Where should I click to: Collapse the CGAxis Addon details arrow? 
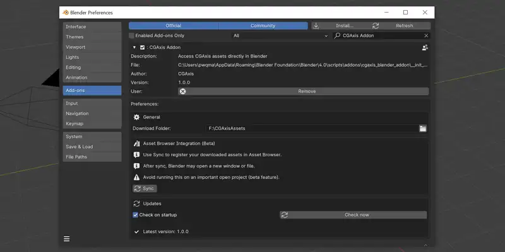click(x=134, y=47)
